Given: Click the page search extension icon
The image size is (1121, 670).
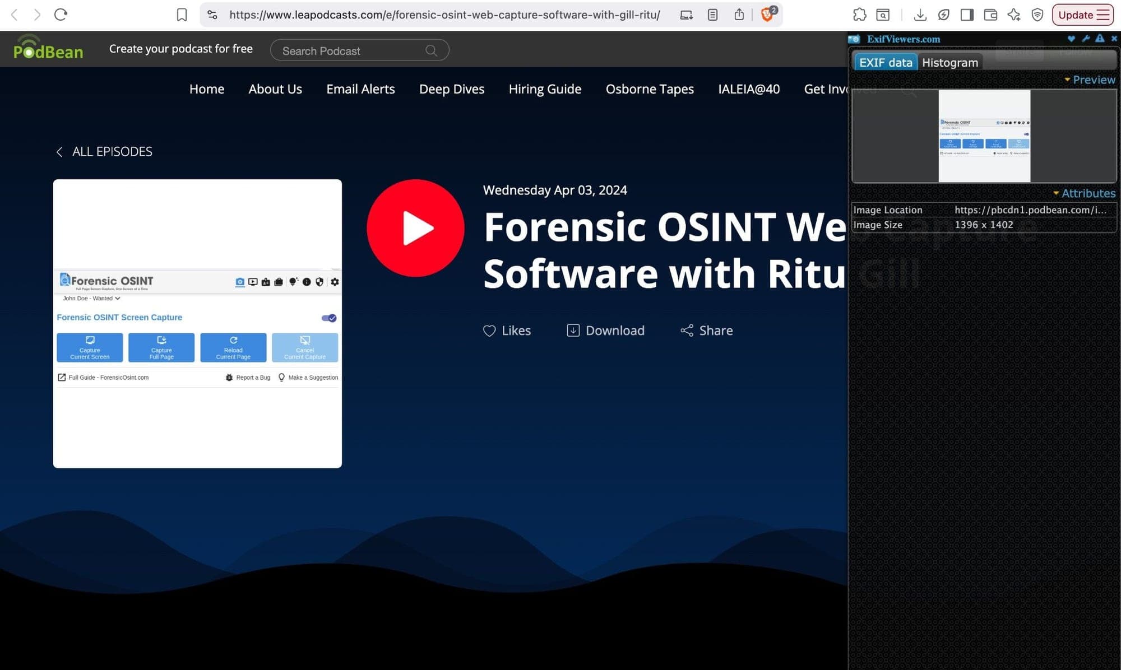Looking at the screenshot, I should (x=883, y=15).
